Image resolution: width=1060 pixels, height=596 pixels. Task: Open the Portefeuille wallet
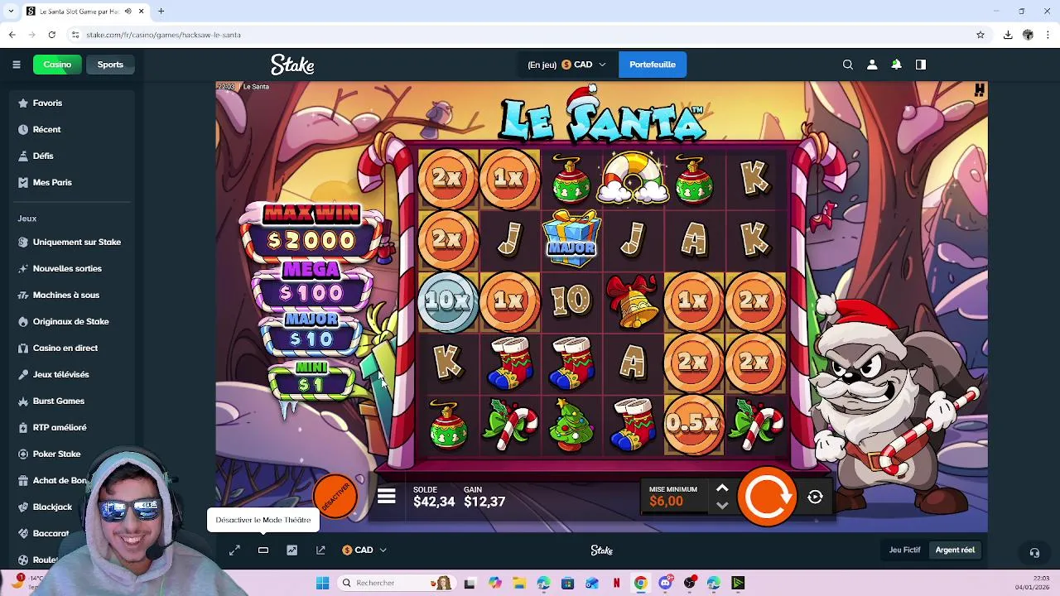tap(653, 65)
